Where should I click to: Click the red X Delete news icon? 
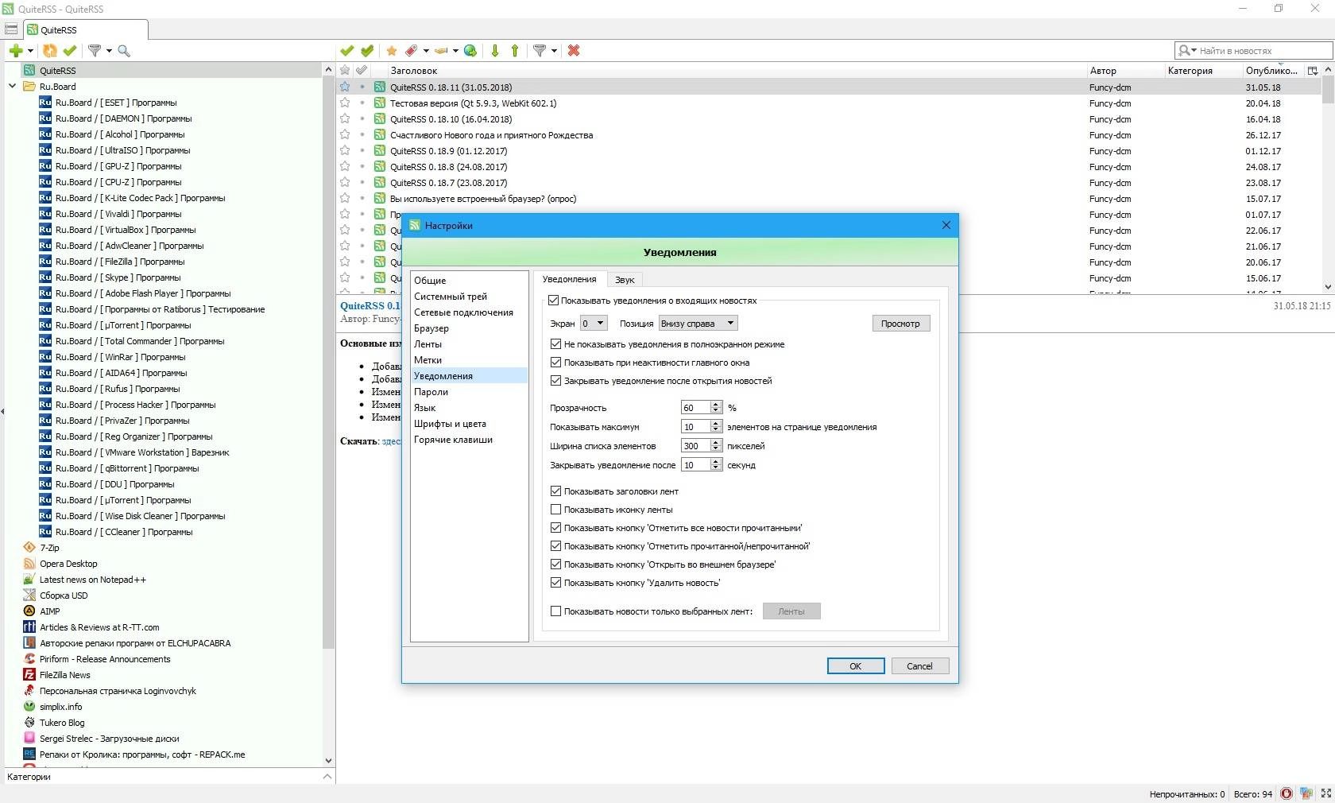click(574, 51)
